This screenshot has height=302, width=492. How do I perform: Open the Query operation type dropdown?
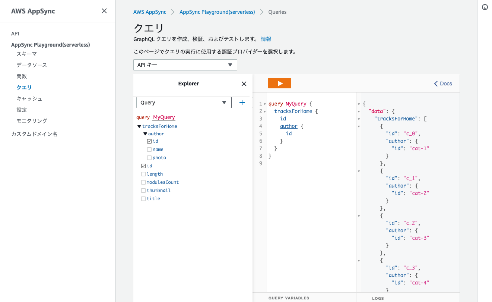pyautogui.click(x=184, y=103)
